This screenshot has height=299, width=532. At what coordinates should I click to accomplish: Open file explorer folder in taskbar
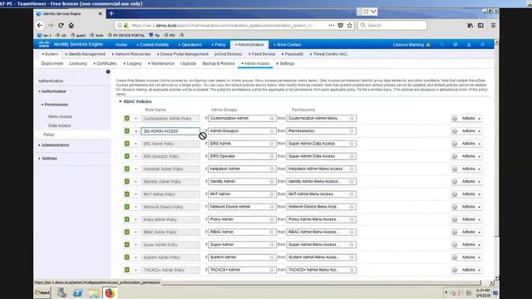[94, 293]
